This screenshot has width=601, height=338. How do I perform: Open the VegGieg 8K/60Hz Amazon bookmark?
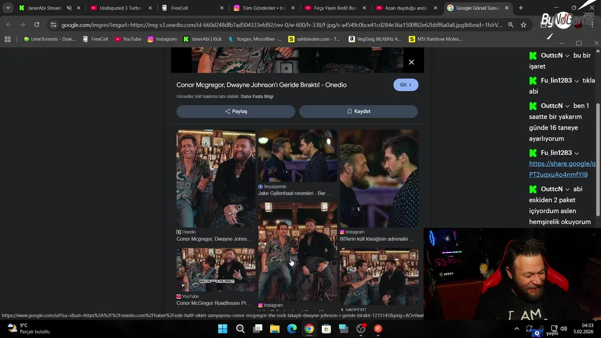tap(375, 39)
